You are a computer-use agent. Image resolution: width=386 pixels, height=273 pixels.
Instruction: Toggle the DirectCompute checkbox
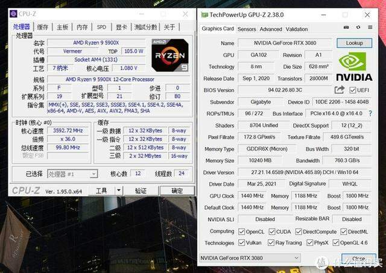tap(299, 231)
